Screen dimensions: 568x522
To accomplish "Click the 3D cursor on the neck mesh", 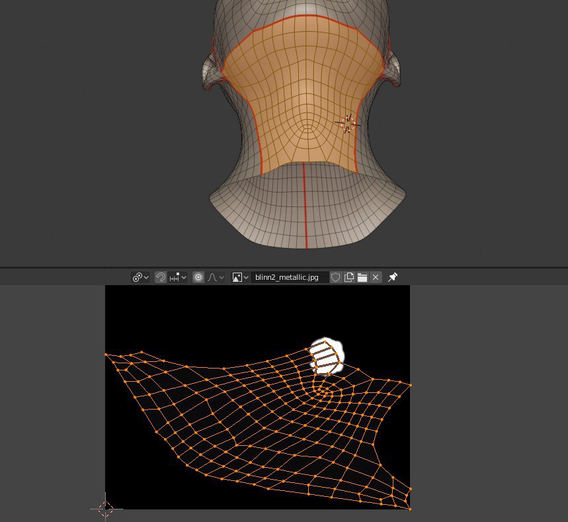I will [x=348, y=124].
